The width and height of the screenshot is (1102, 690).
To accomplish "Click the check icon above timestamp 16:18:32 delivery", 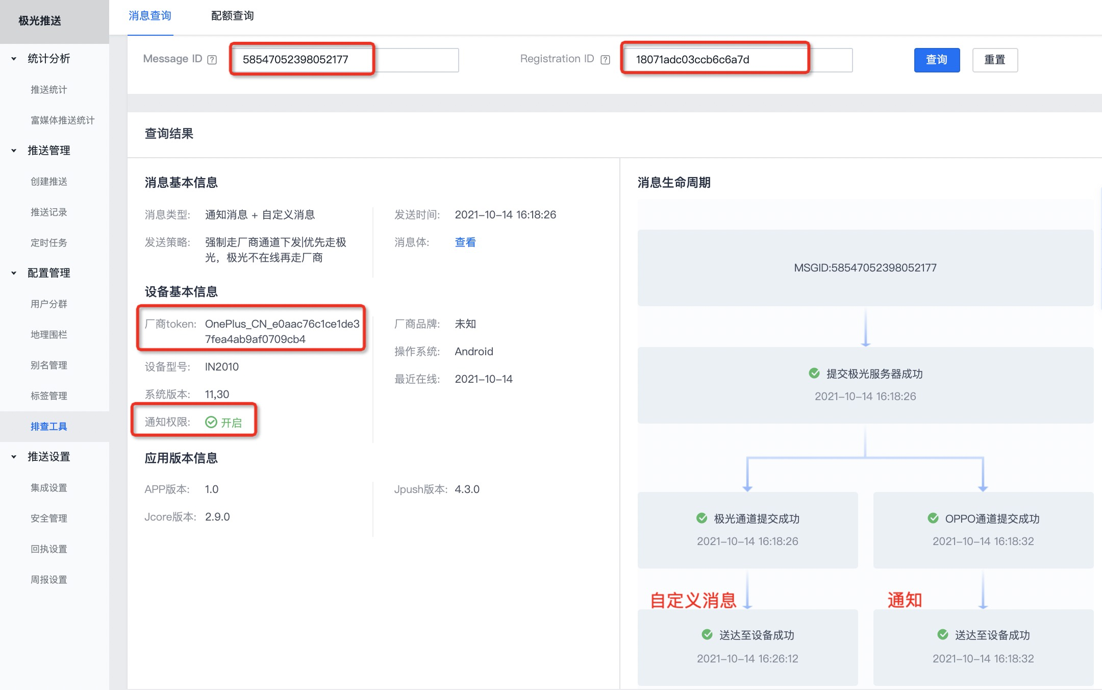I will click(943, 634).
